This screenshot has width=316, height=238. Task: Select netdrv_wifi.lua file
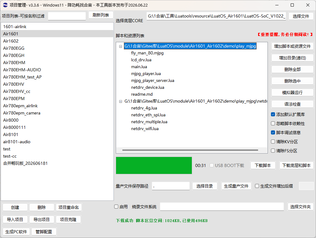tap(145, 129)
